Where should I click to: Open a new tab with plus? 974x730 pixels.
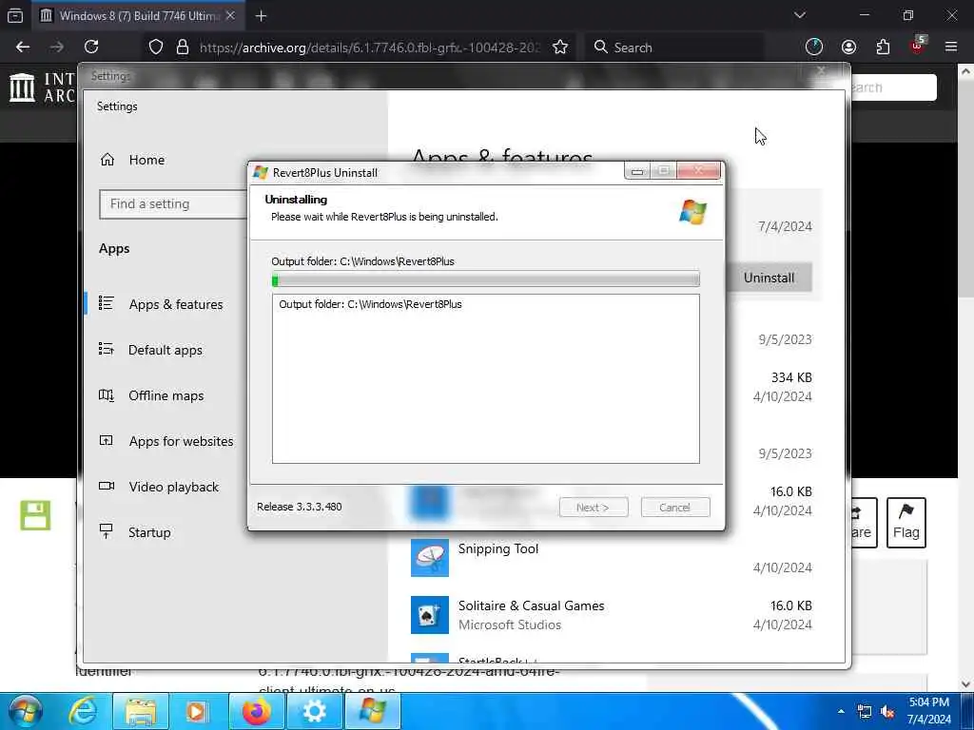[x=261, y=16]
